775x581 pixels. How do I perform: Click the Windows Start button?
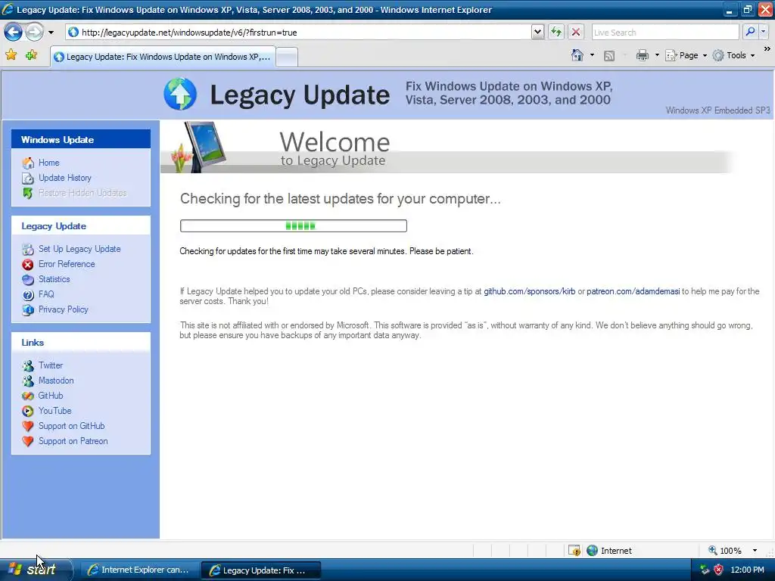pyautogui.click(x=35, y=570)
